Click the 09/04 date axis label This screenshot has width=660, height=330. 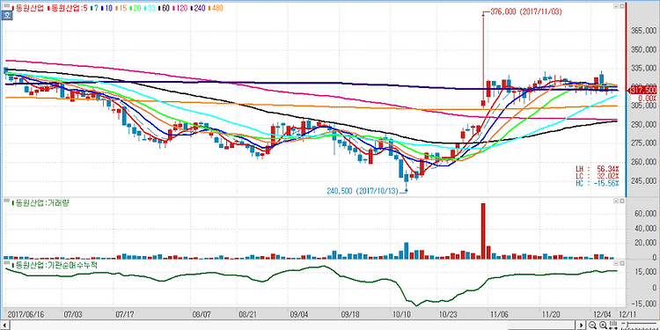tap(298, 314)
